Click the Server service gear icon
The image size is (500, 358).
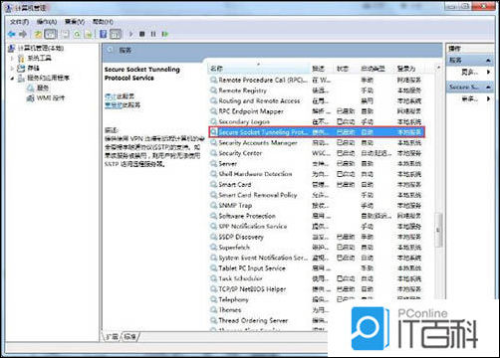(213, 164)
